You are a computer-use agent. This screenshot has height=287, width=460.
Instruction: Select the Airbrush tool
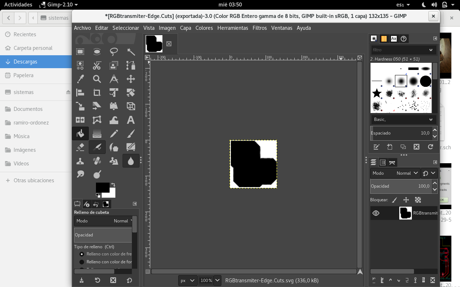coord(97,147)
